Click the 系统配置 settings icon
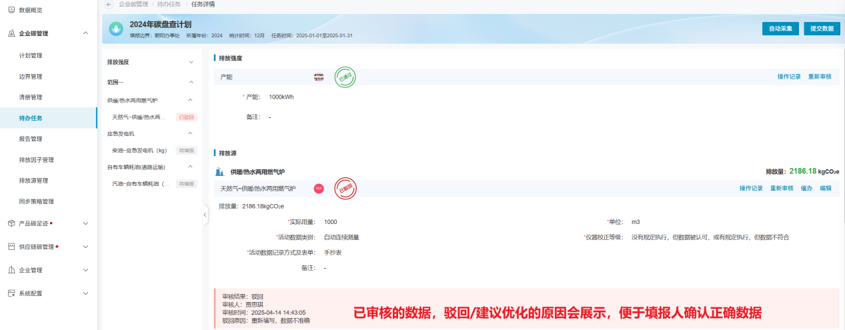Viewport: 845px width, 330px height. [11, 293]
